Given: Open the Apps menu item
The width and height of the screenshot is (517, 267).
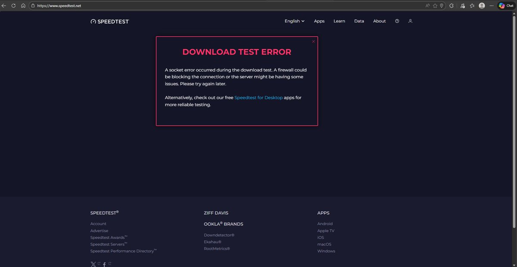Looking at the screenshot, I should 319,21.
